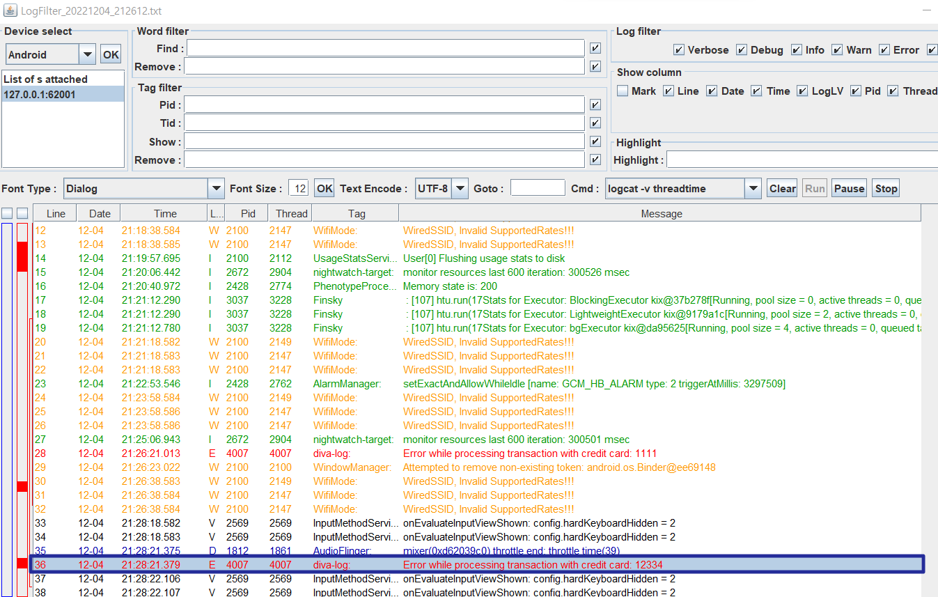Click the Find input field
This screenshot has width=938, height=597.
[385, 48]
